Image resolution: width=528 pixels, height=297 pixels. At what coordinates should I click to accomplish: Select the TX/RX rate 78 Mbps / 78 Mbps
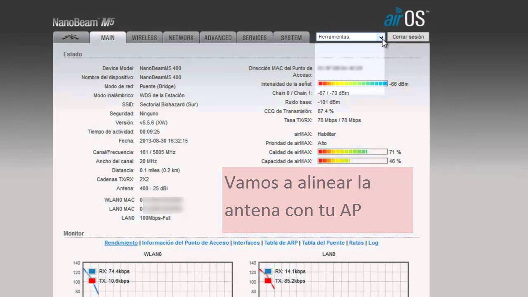[339, 120]
